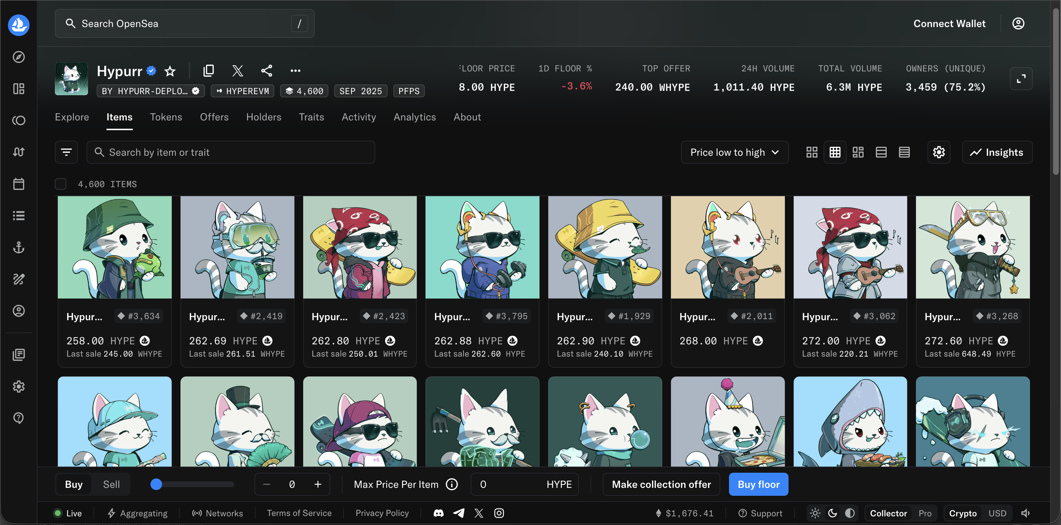Click the quantity slider handle
Viewport: 1061px width, 525px height.
156,484
